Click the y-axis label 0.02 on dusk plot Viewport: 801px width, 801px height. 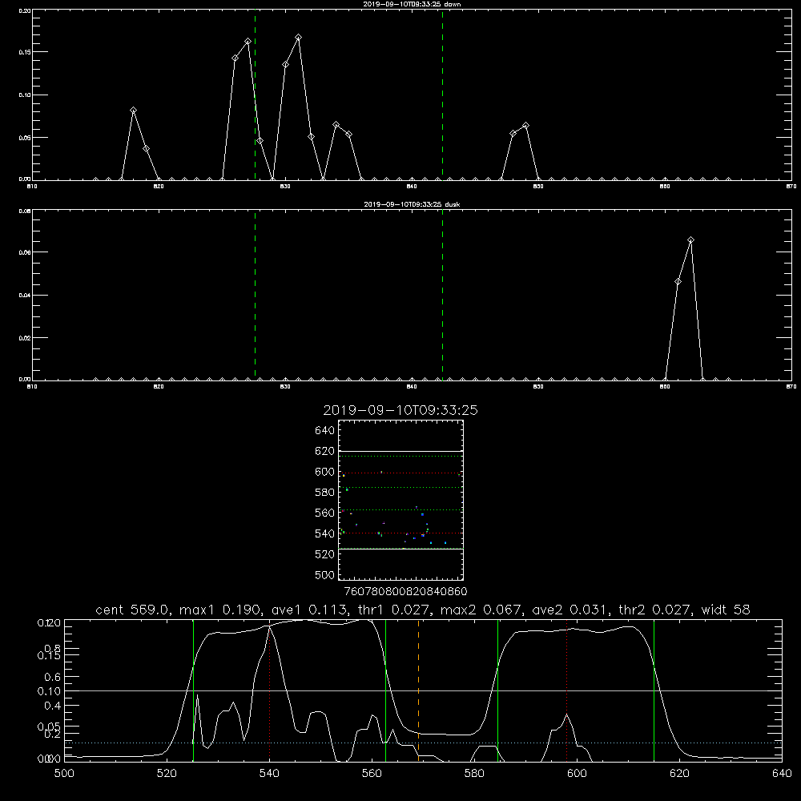(25, 338)
